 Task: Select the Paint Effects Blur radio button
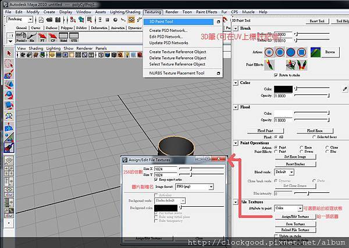click(x=327, y=151)
